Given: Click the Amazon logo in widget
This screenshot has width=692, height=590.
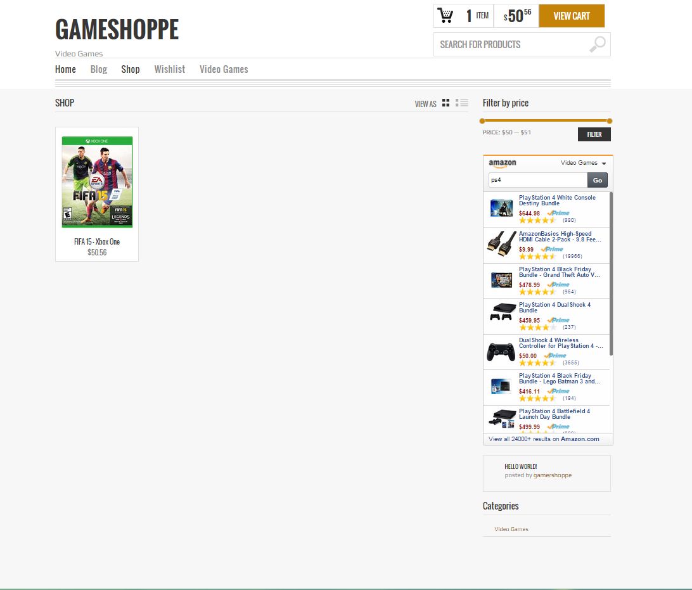Looking at the screenshot, I should (x=503, y=164).
